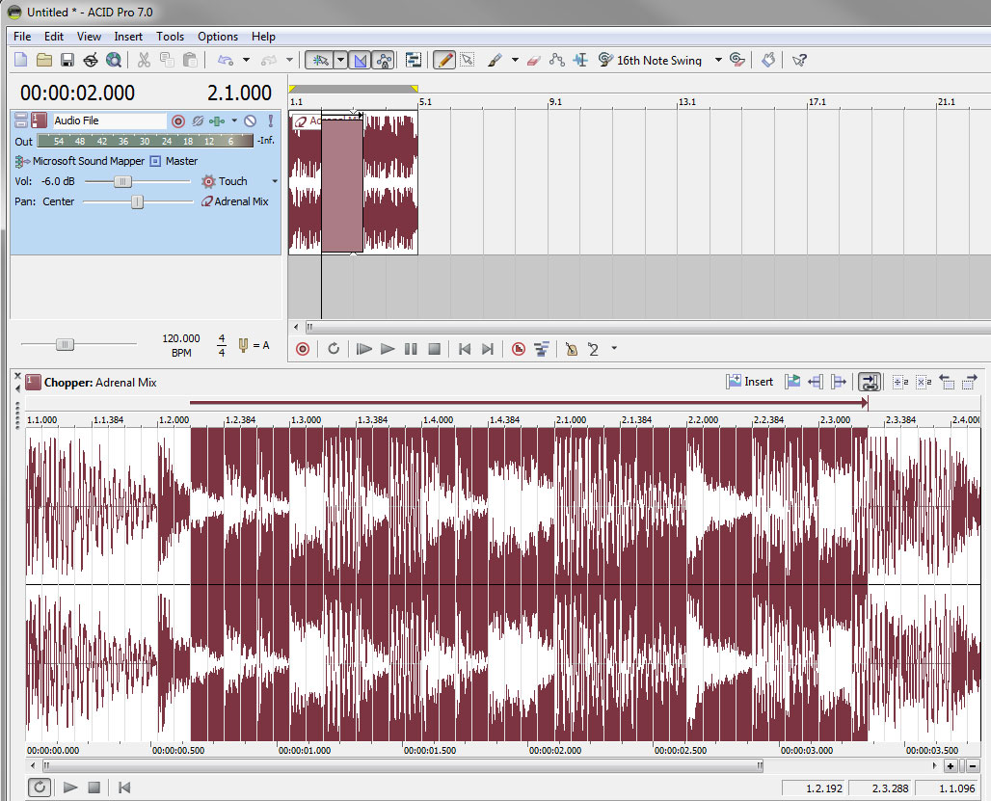Select the Groove Erase tool
The width and height of the screenshot is (991, 801).
(x=737, y=60)
